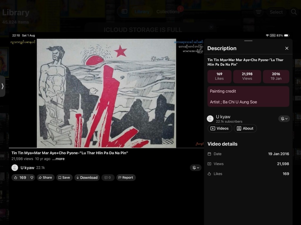This screenshot has width=301, height=225.
Task: Click the VPN status indicator
Action: (272, 35)
